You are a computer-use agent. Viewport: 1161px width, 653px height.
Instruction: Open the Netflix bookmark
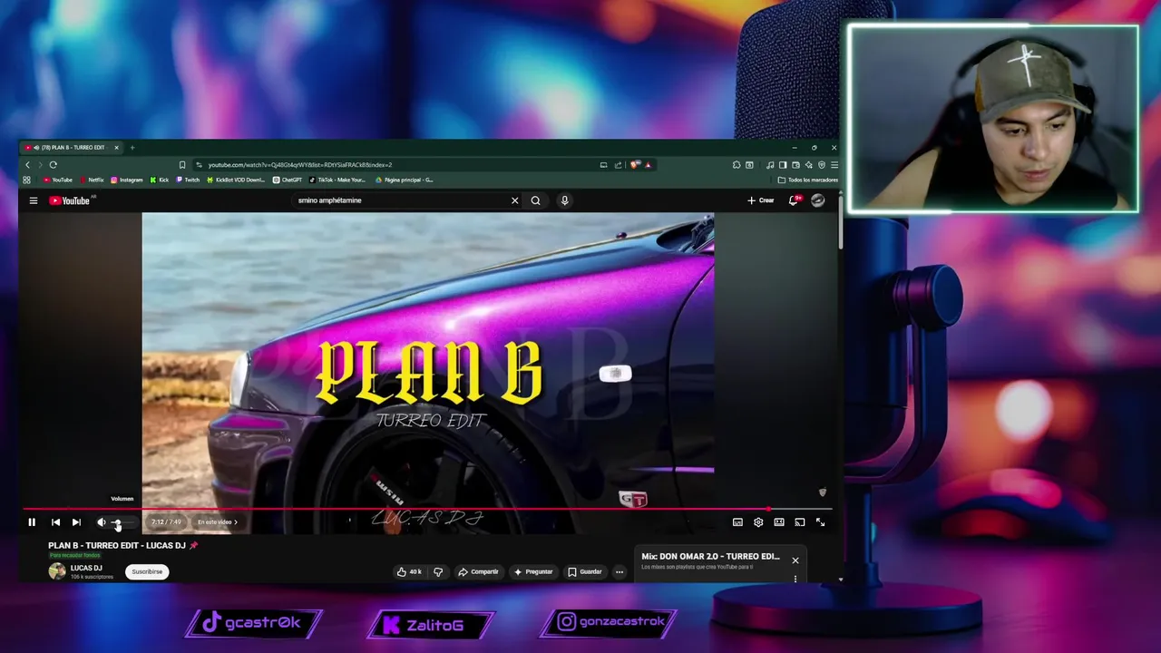coord(92,180)
